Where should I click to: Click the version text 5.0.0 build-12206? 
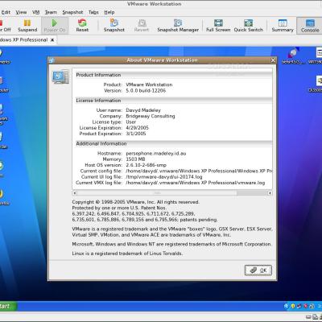[x=146, y=90]
